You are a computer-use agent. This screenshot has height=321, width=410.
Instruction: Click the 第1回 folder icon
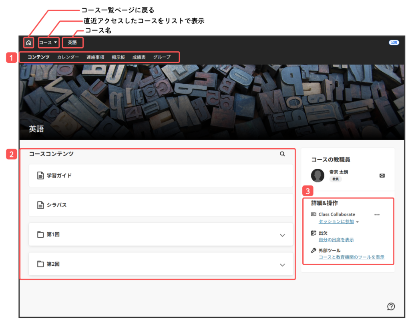tap(40, 234)
